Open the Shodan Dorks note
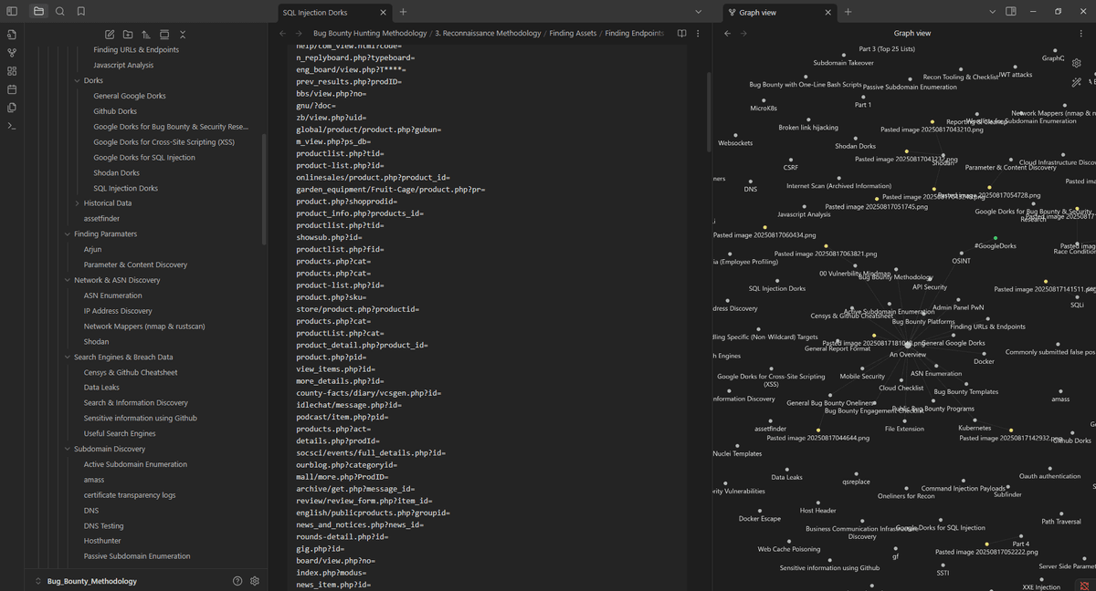Viewport: 1096px width, 591px height. pyautogui.click(x=116, y=172)
